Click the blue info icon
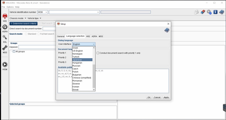226x120 pixels. (x=215, y=12)
